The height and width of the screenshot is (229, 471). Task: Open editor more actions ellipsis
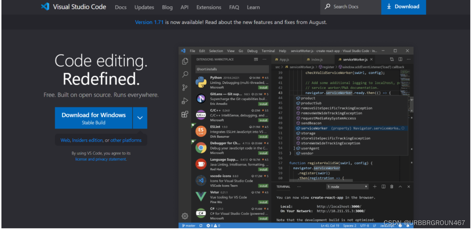408,59
